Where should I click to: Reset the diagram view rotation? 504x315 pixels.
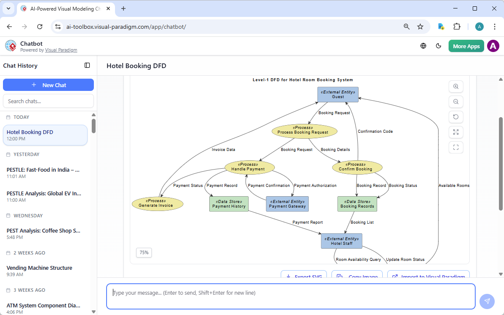[x=456, y=117]
